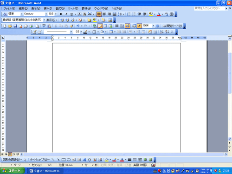Open the ファイル menu
Image resolution: width=232 pixels, height=174 pixels.
point(9,8)
